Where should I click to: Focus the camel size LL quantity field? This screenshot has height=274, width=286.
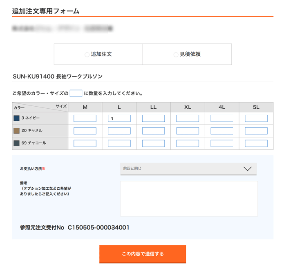[153, 131]
